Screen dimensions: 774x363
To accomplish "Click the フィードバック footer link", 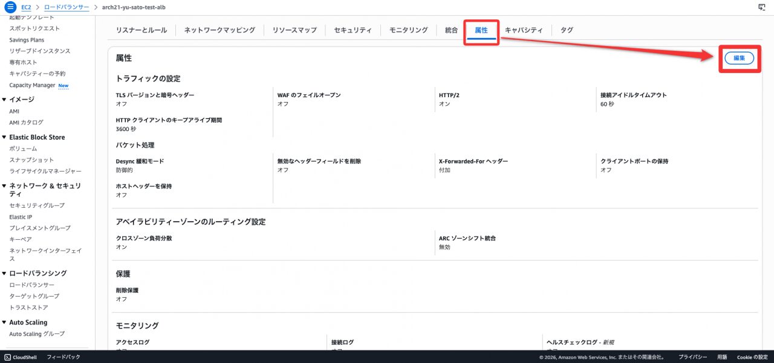I will [63, 357].
